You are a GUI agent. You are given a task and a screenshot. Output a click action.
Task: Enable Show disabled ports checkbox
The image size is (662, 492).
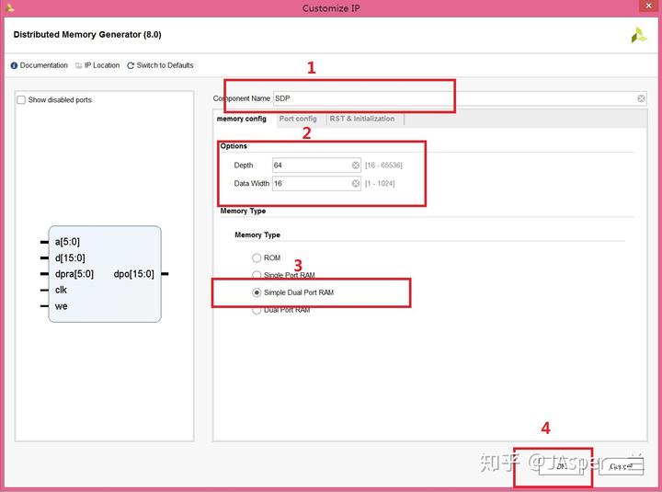point(21,99)
